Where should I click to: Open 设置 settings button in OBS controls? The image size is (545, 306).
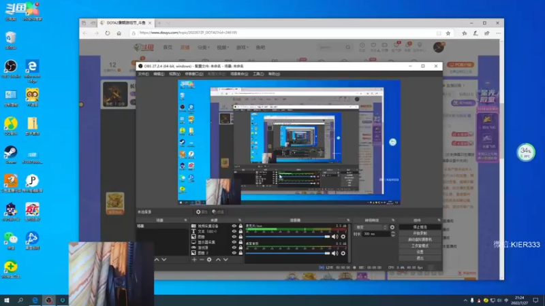[x=420, y=252]
